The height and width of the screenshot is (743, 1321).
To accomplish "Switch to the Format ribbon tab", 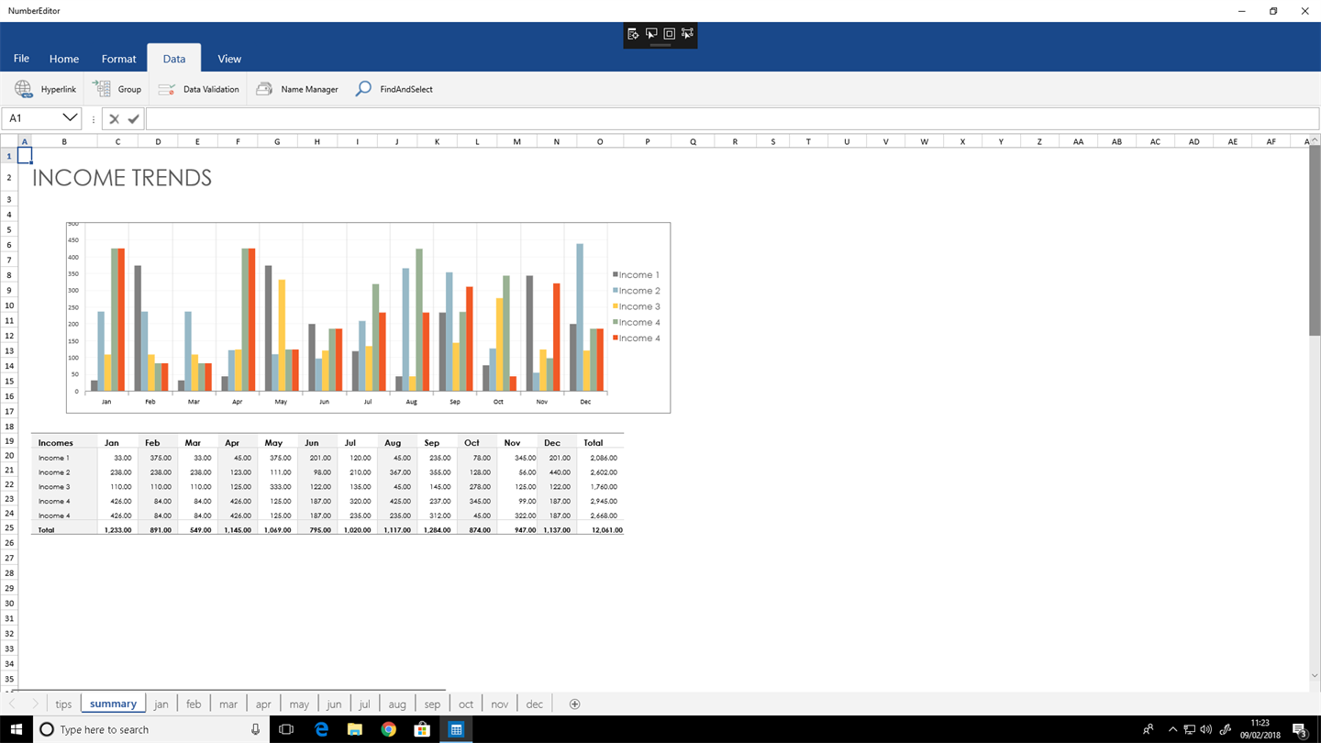I will click(118, 59).
